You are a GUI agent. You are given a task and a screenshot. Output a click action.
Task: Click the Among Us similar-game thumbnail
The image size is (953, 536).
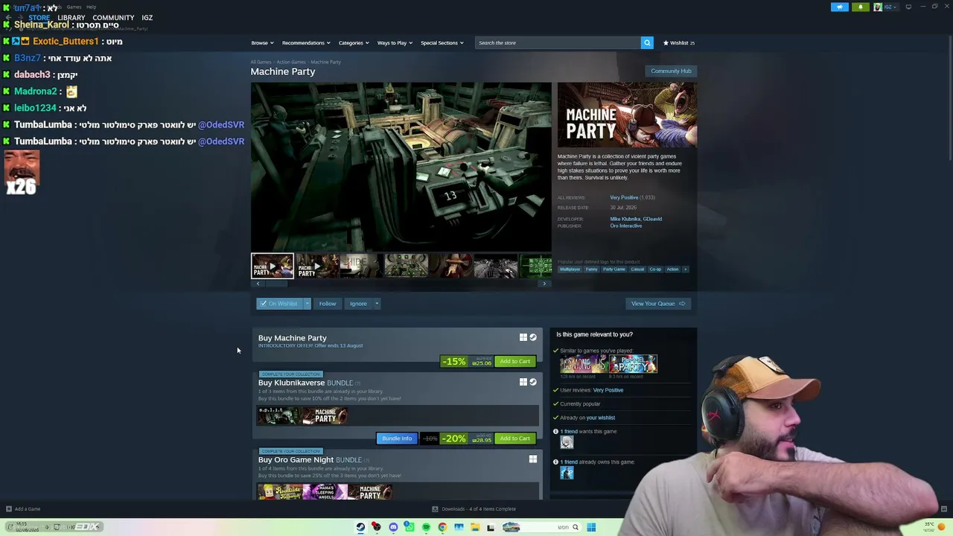coord(584,364)
